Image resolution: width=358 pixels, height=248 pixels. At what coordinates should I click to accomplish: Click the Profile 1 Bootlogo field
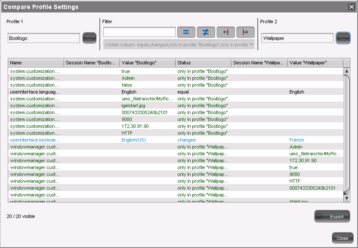[x=44, y=38]
